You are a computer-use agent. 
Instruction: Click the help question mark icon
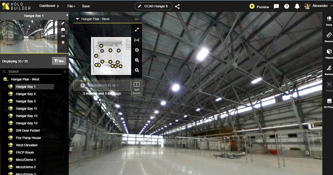[x=286, y=6]
